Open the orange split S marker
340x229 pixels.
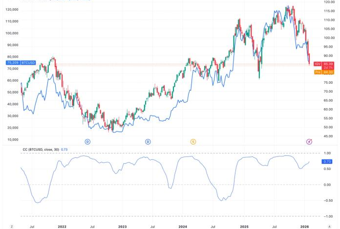coord(193,141)
